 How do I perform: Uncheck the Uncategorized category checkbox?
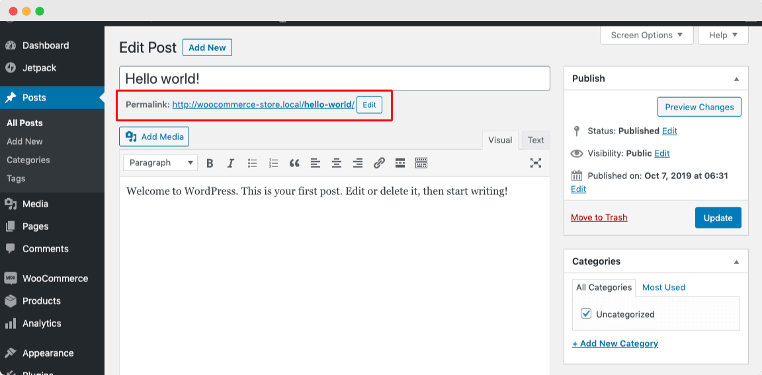[586, 314]
